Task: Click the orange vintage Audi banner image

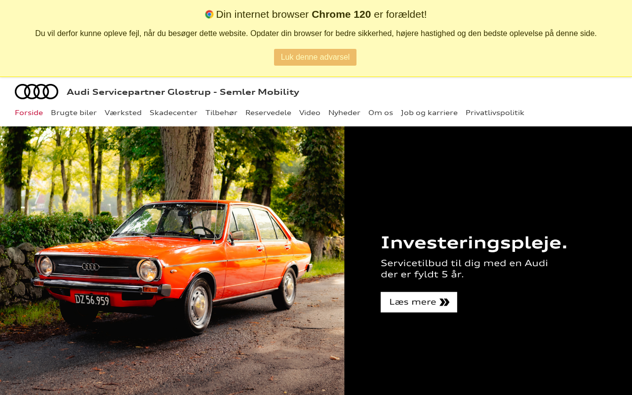Action: [172, 261]
